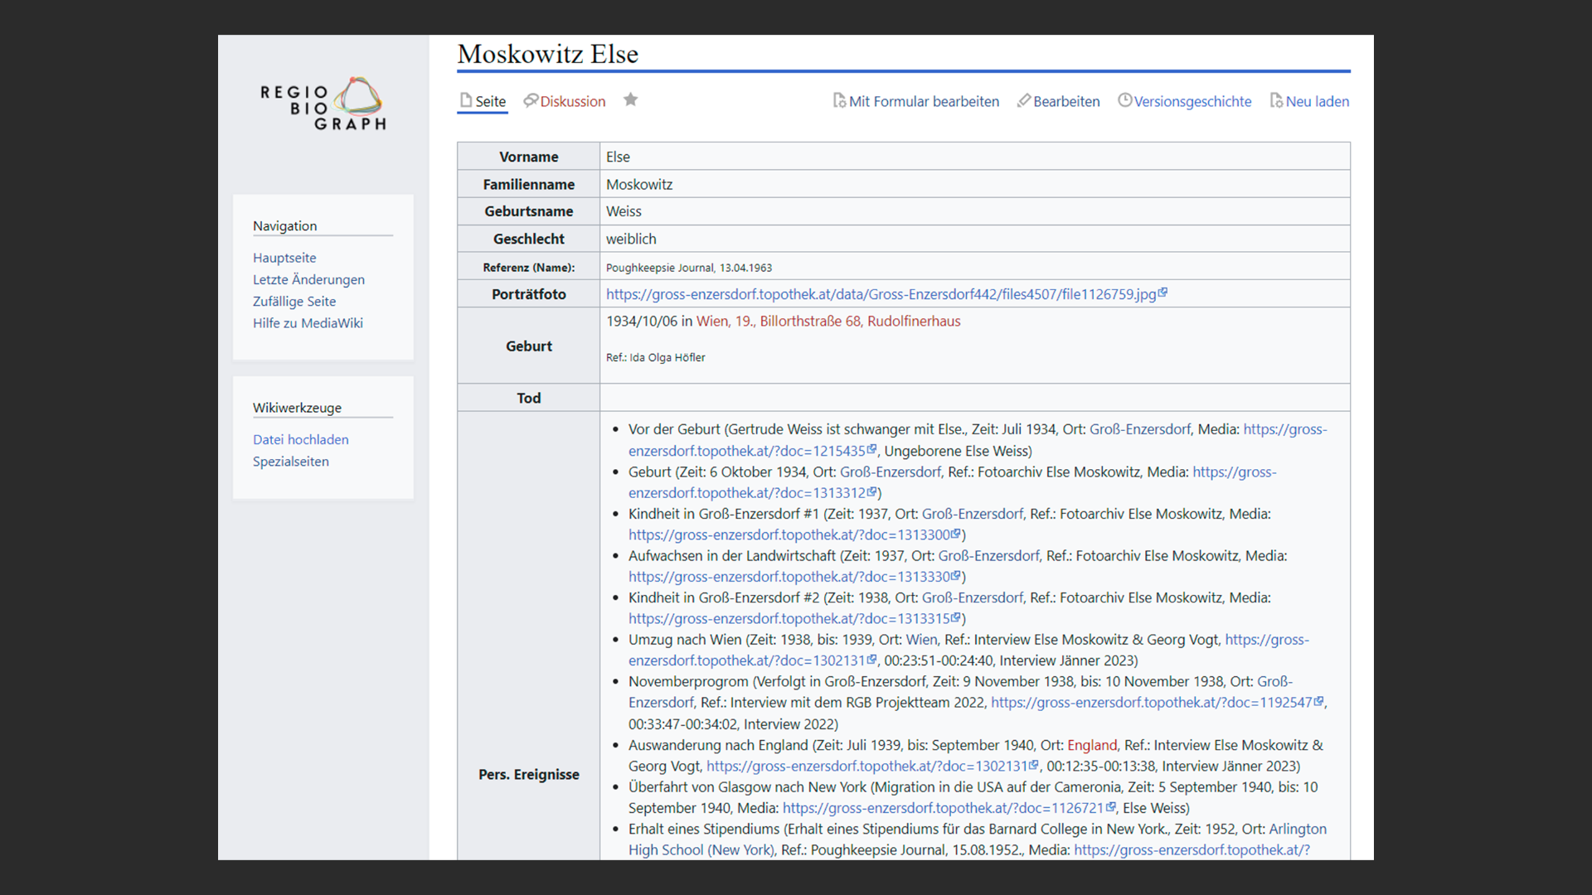Viewport: 1592px width, 895px height.
Task: Open the Diskussion tab
Action: point(572,101)
